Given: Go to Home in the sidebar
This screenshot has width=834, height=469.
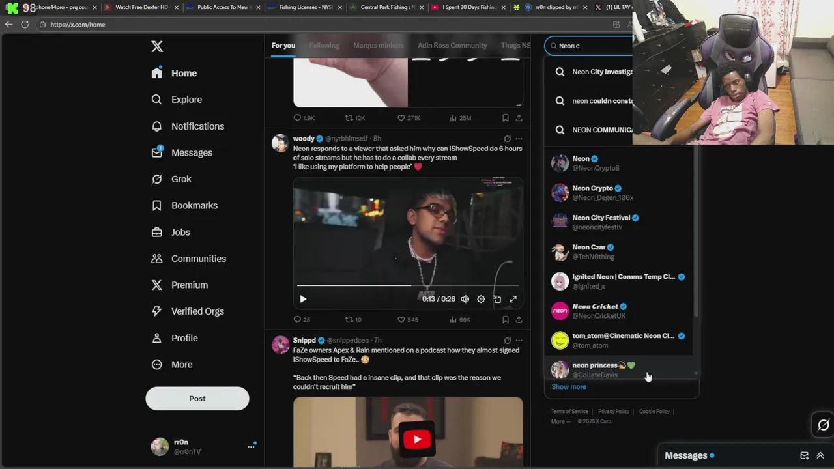Looking at the screenshot, I should pos(174,73).
